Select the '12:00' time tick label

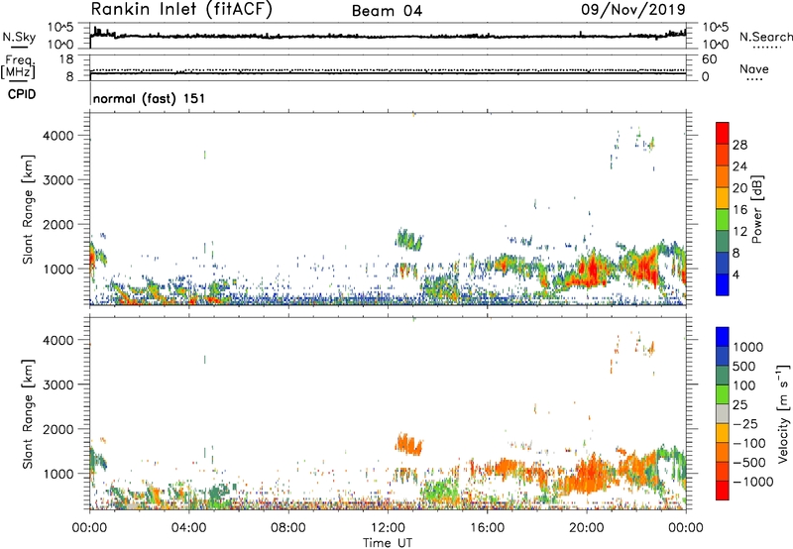(388, 528)
